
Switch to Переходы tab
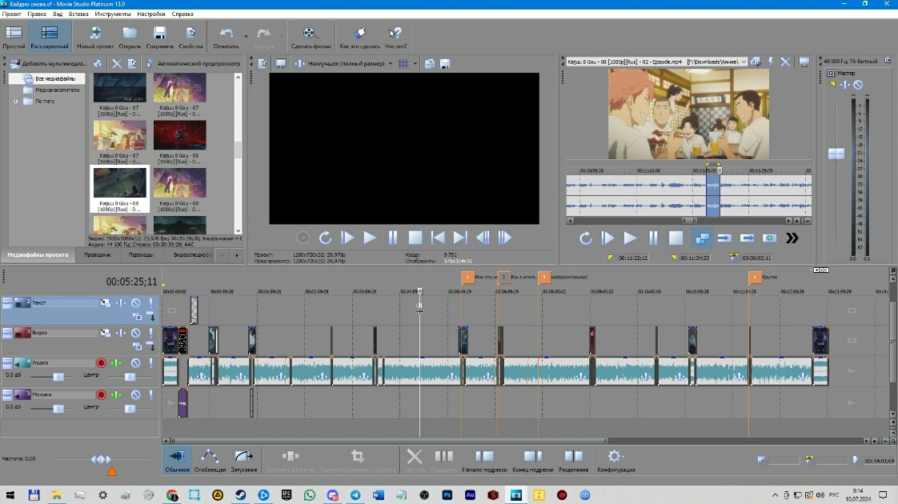click(141, 255)
